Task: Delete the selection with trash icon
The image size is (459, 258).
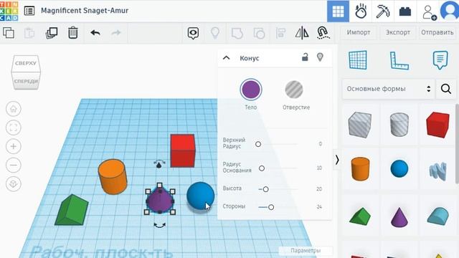Action: pos(73,32)
